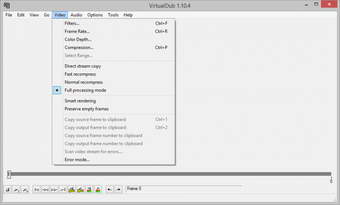Select Full processing mode option
Screen dimensions: 340x205
point(114,90)
